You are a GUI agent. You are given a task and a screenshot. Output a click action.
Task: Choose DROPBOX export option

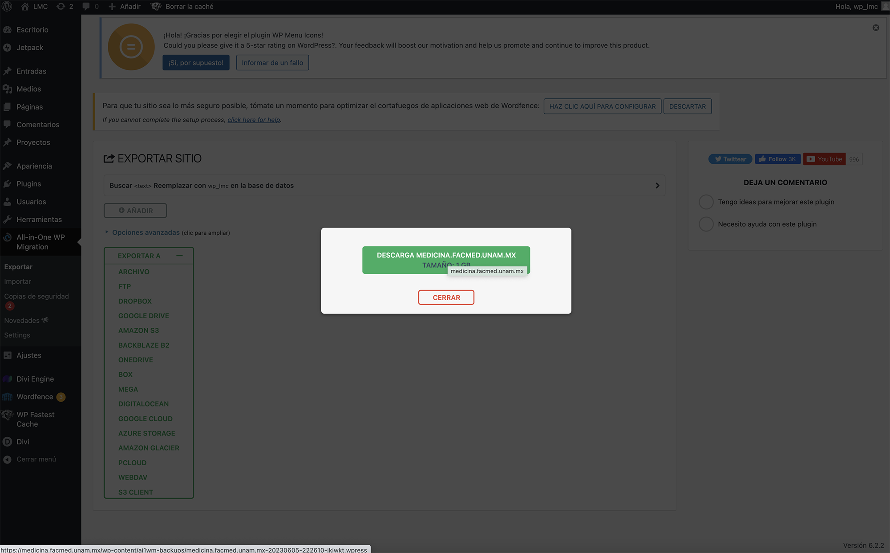[135, 301]
